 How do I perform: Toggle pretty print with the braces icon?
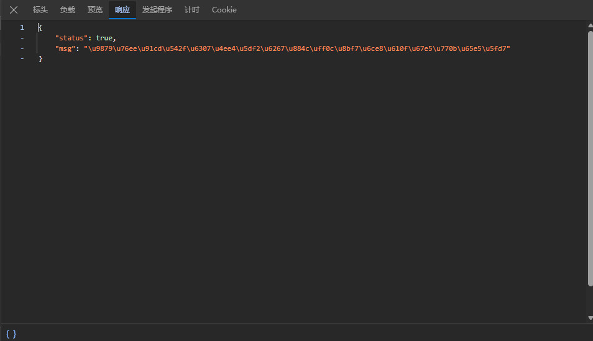11,334
